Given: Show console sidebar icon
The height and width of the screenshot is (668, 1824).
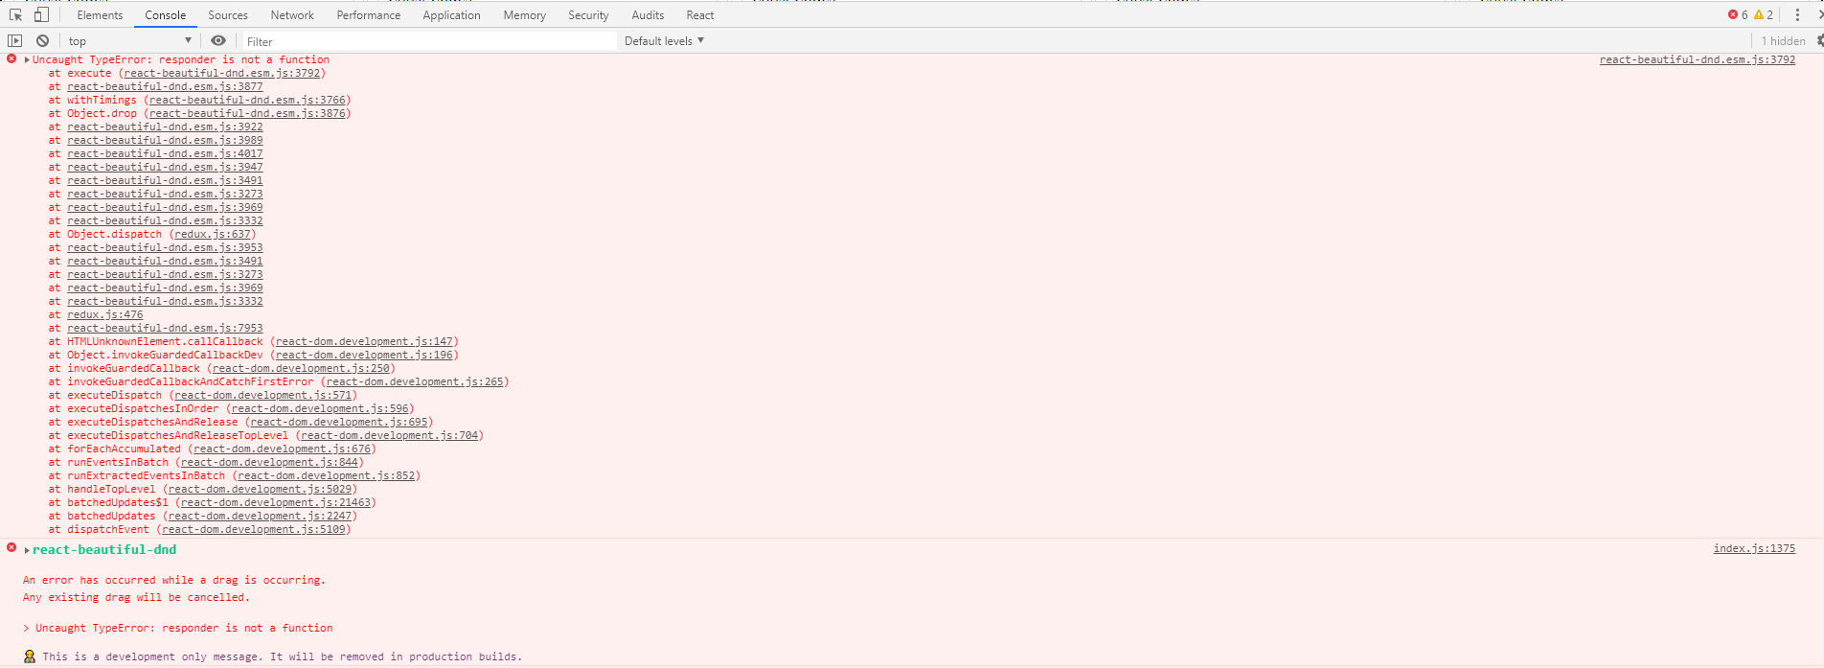Looking at the screenshot, I should click(14, 41).
